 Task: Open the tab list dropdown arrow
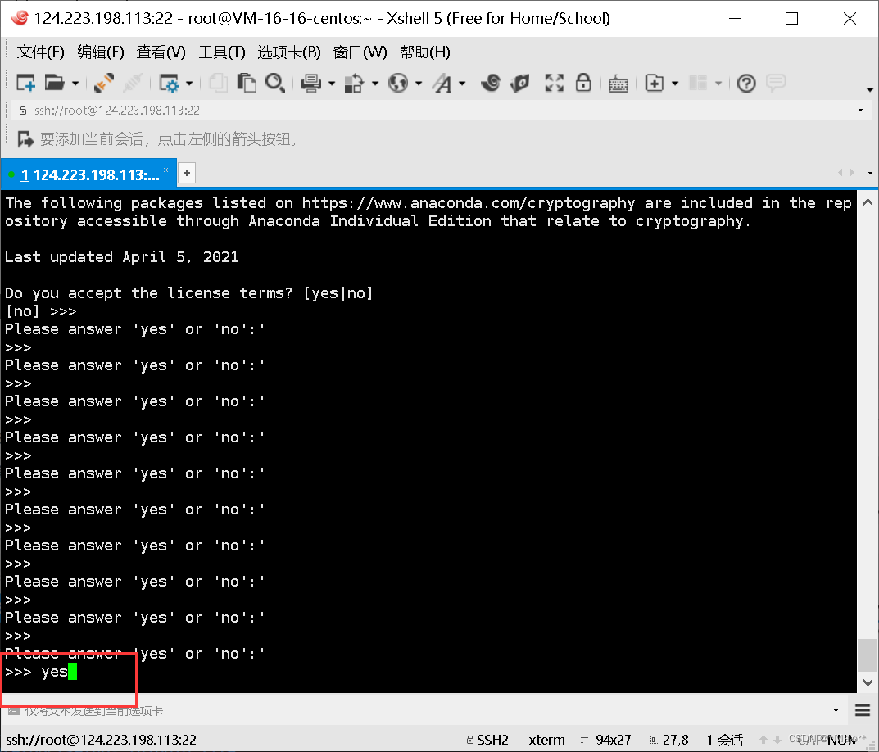pyautogui.click(x=870, y=174)
